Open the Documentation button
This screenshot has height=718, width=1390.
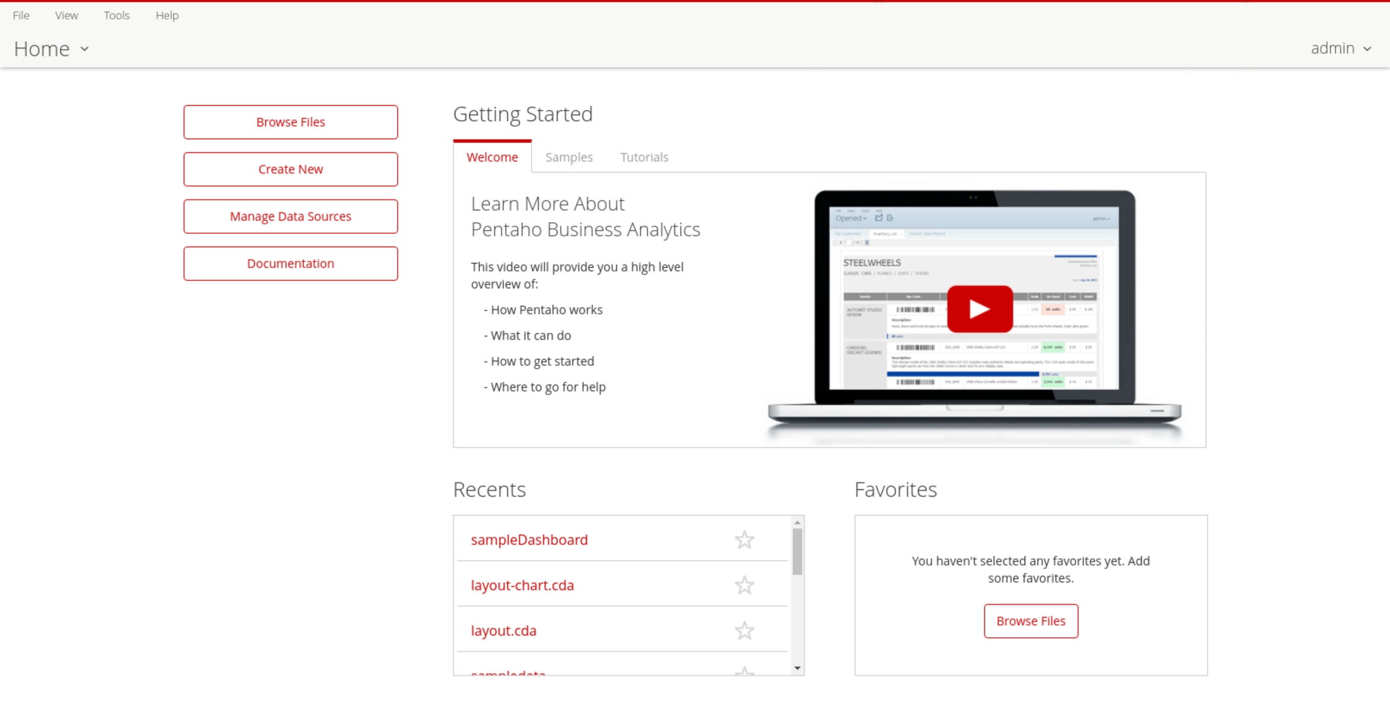[290, 263]
